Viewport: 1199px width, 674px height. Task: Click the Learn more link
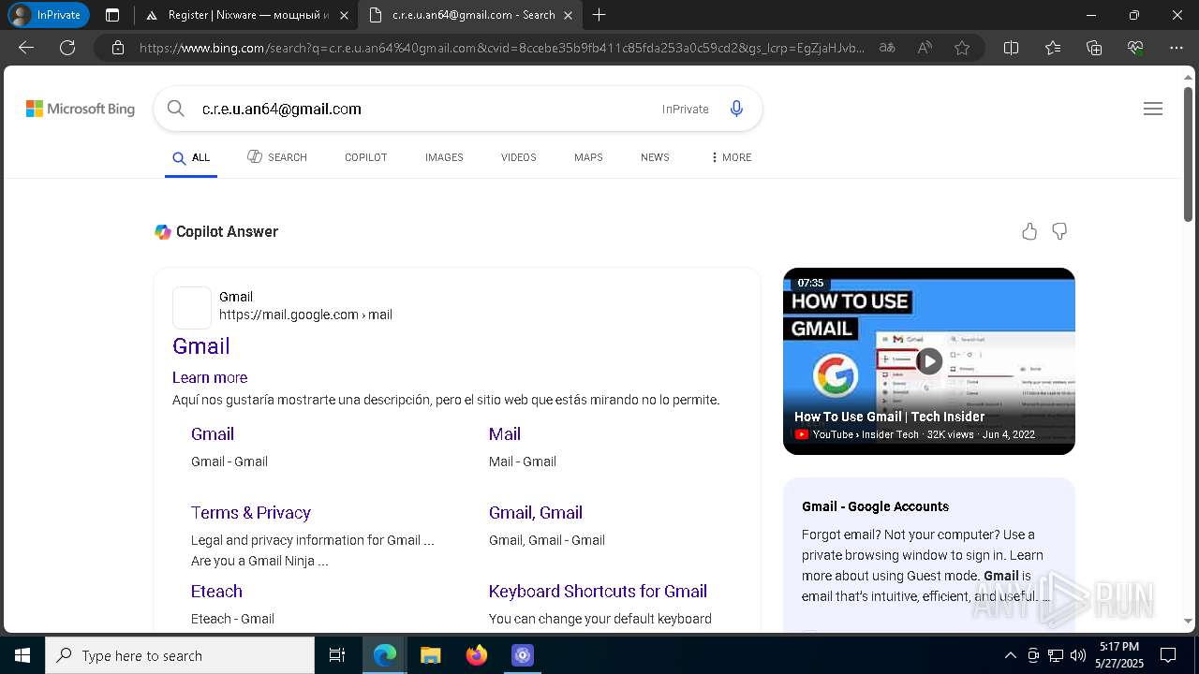(210, 377)
